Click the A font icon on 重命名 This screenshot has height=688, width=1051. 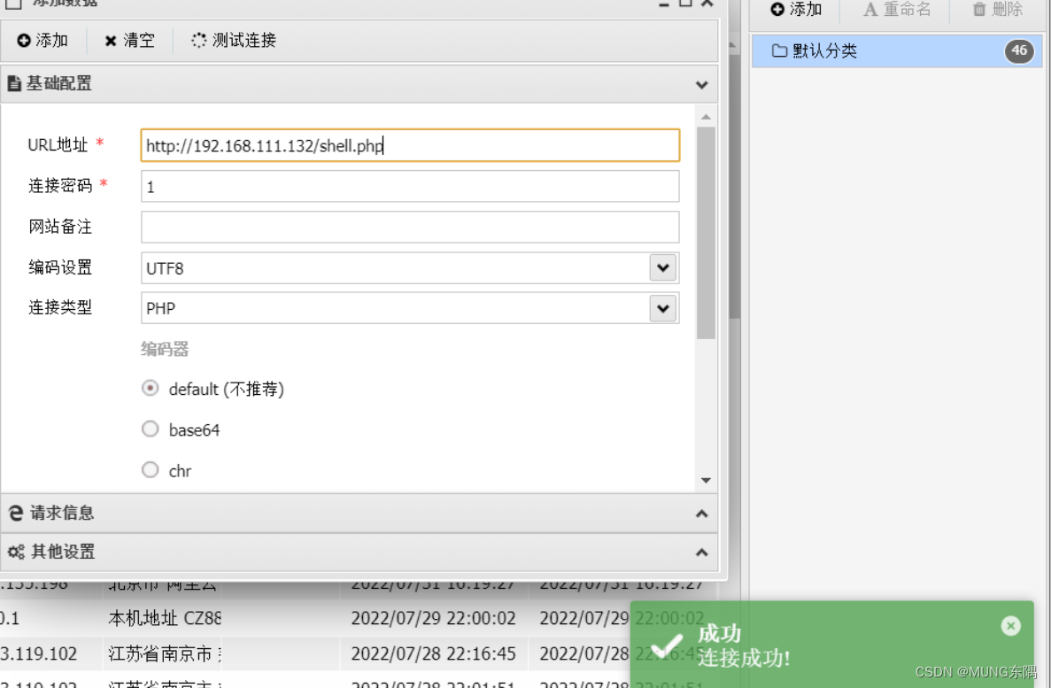pyautogui.click(x=870, y=10)
